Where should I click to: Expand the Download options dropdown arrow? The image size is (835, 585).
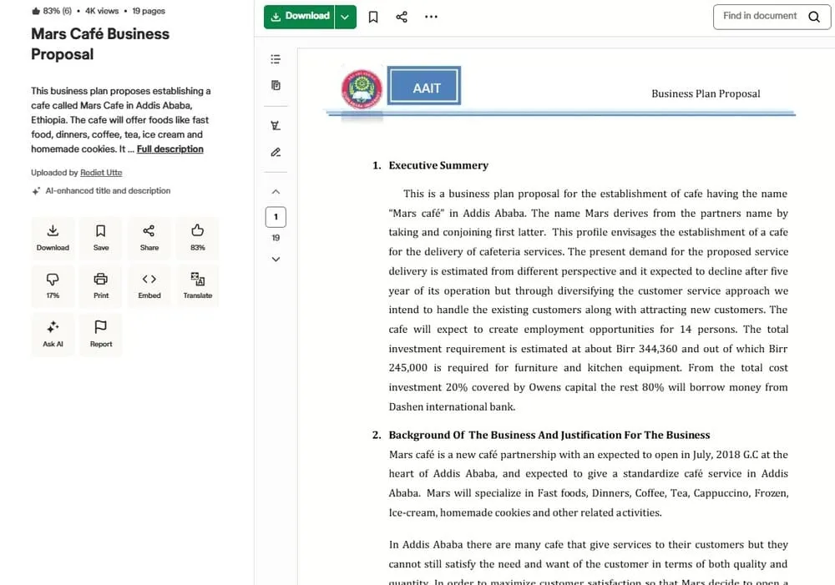point(346,17)
